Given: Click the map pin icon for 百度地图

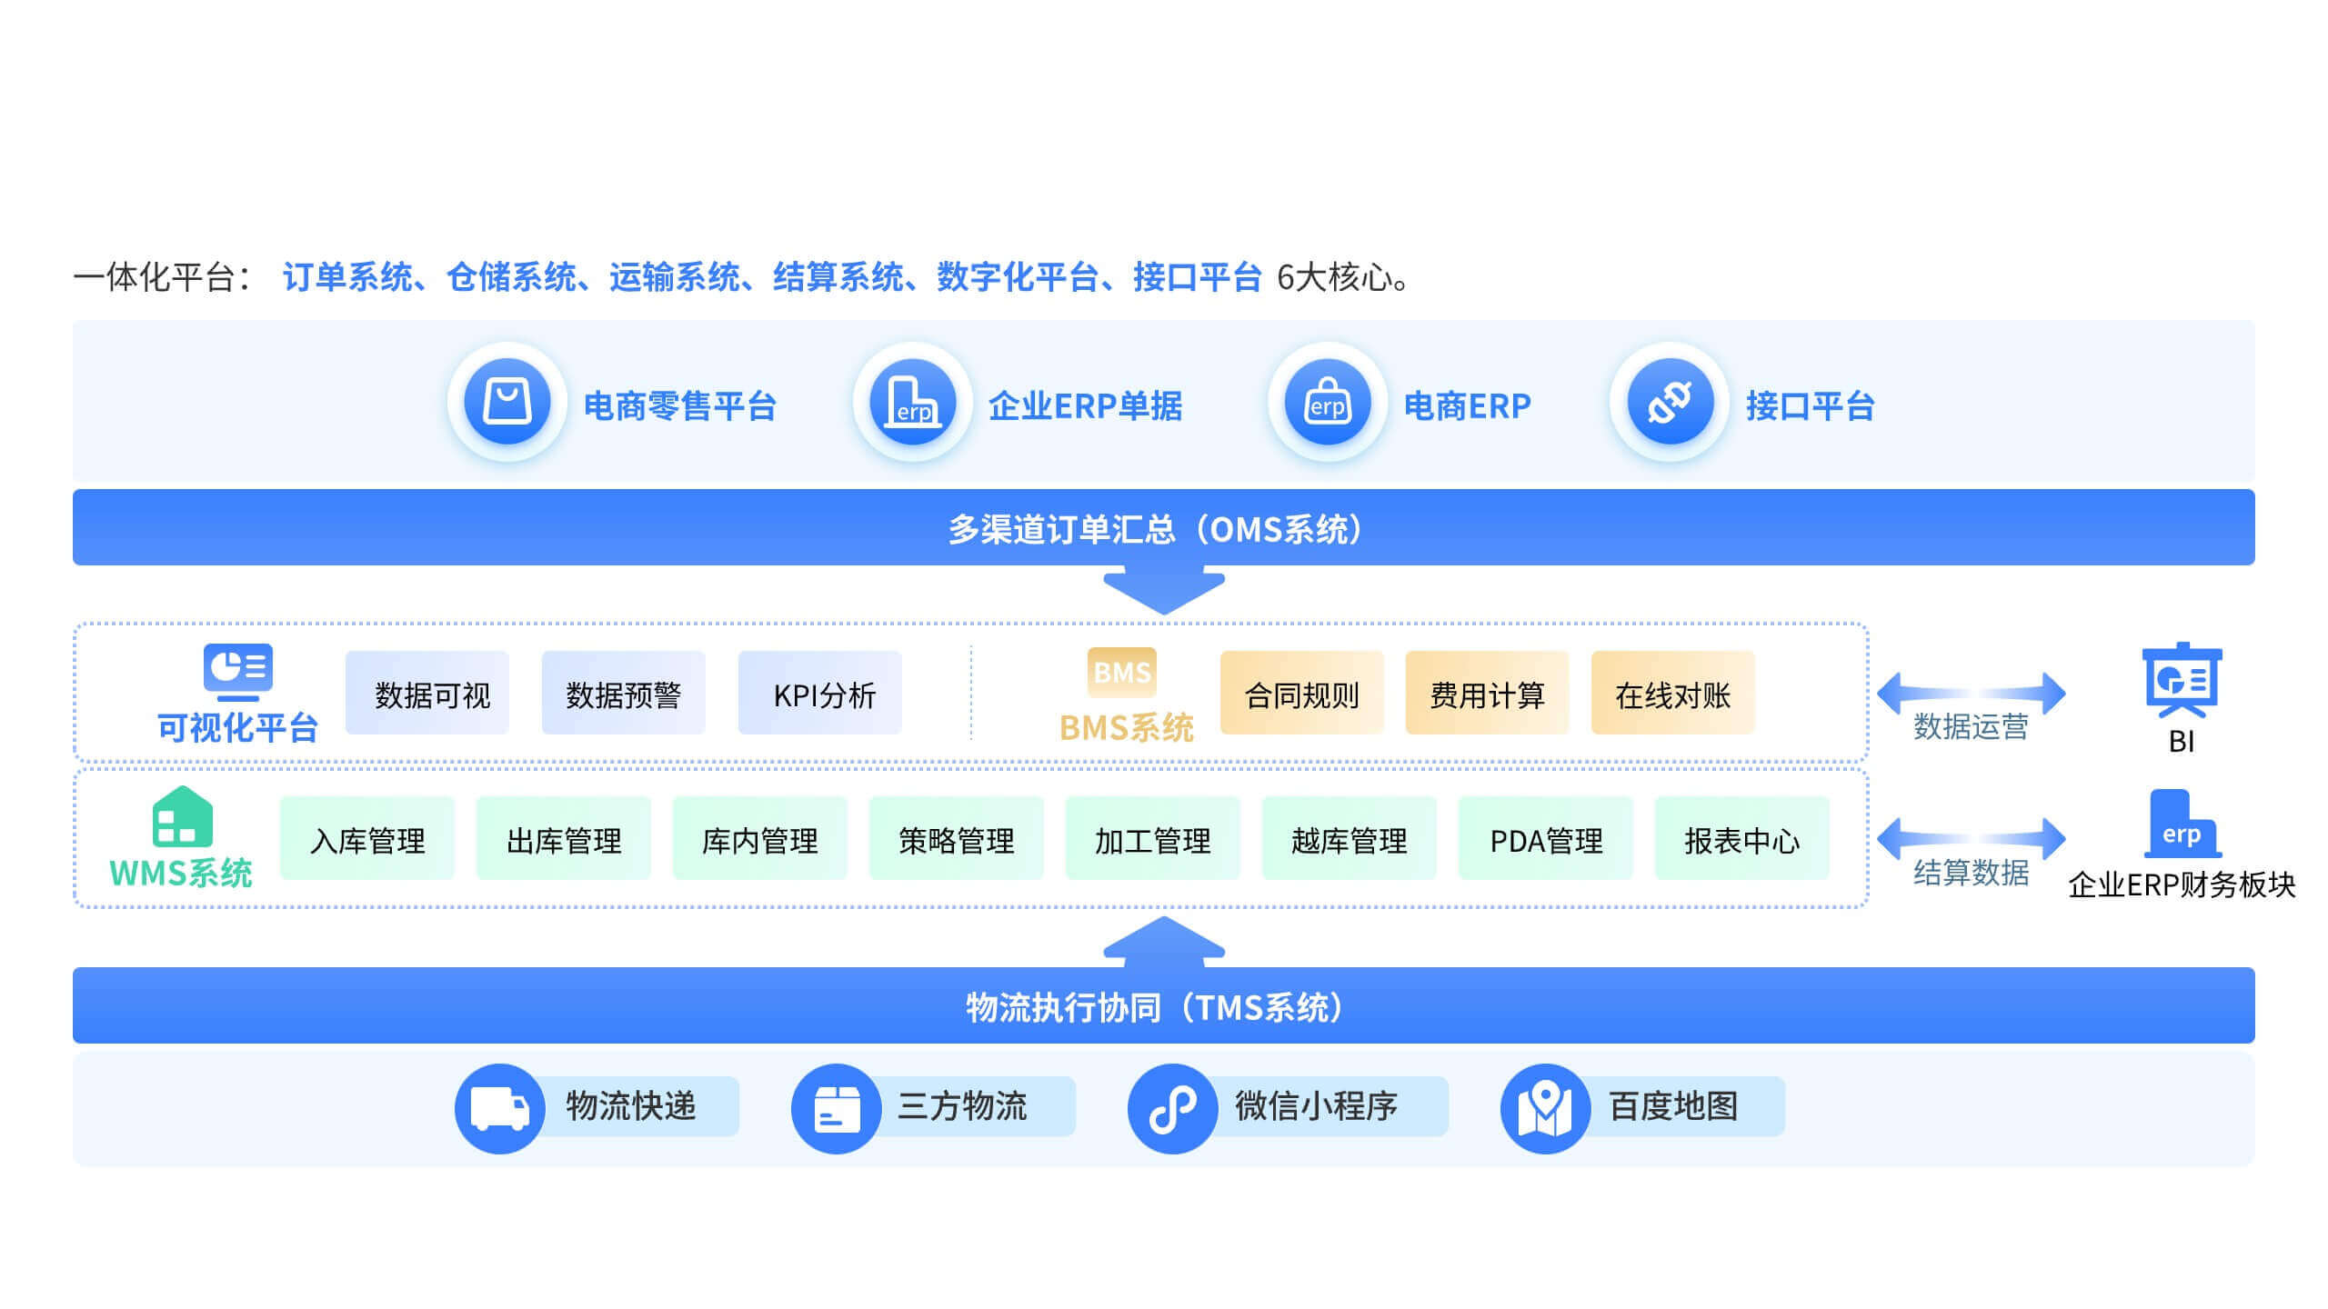Looking at the screenshot, I should pos(1545,1108).
